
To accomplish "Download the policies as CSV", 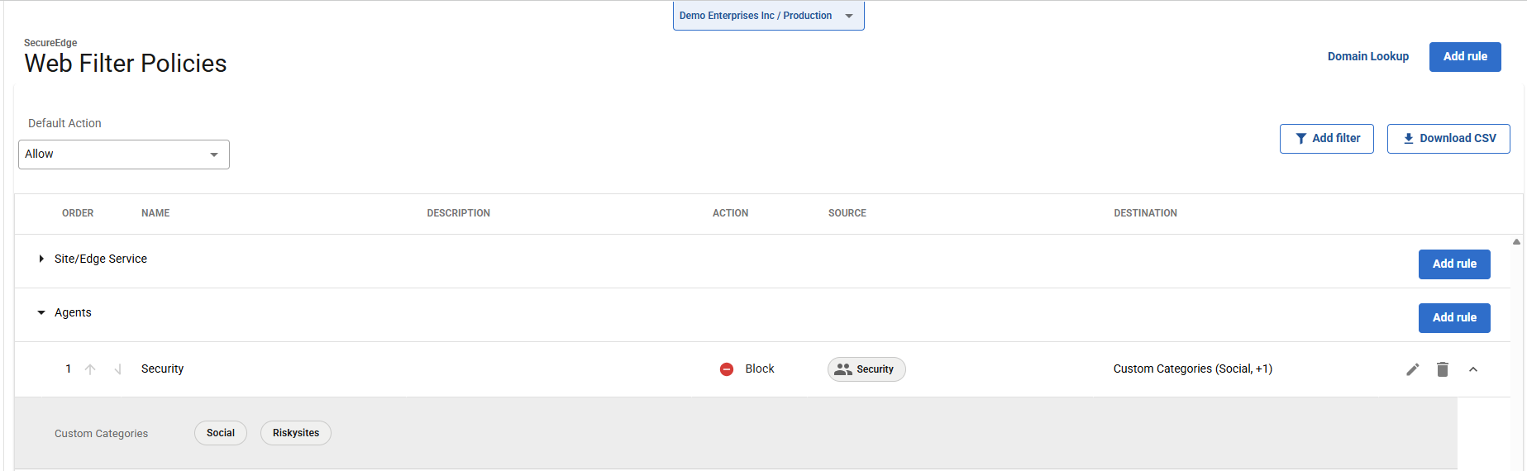I will [1448, 138].
